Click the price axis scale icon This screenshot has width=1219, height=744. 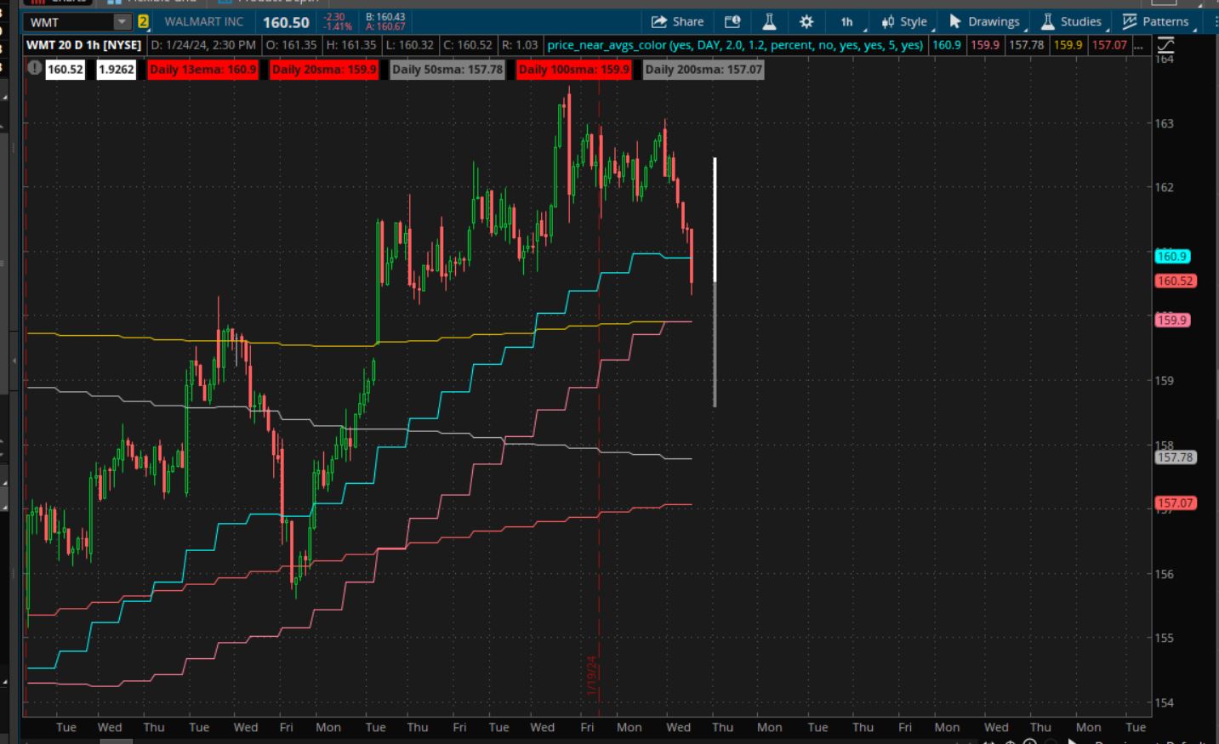1165,44
